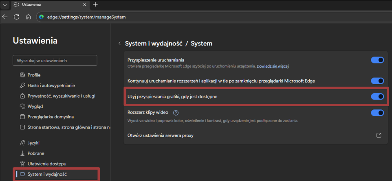The height and width of the screenshot is (181, 392).
Task: Click the page icon for Strona startowa
Action: click(22, 127)
